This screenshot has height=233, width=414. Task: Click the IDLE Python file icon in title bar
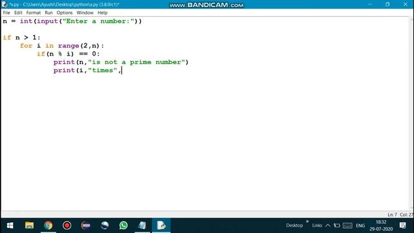(x=5, y=5)
